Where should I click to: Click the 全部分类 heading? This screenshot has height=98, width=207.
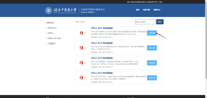tap(50, 23)
